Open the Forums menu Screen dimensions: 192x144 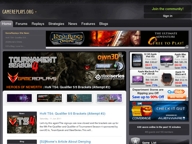click(21, 24)
